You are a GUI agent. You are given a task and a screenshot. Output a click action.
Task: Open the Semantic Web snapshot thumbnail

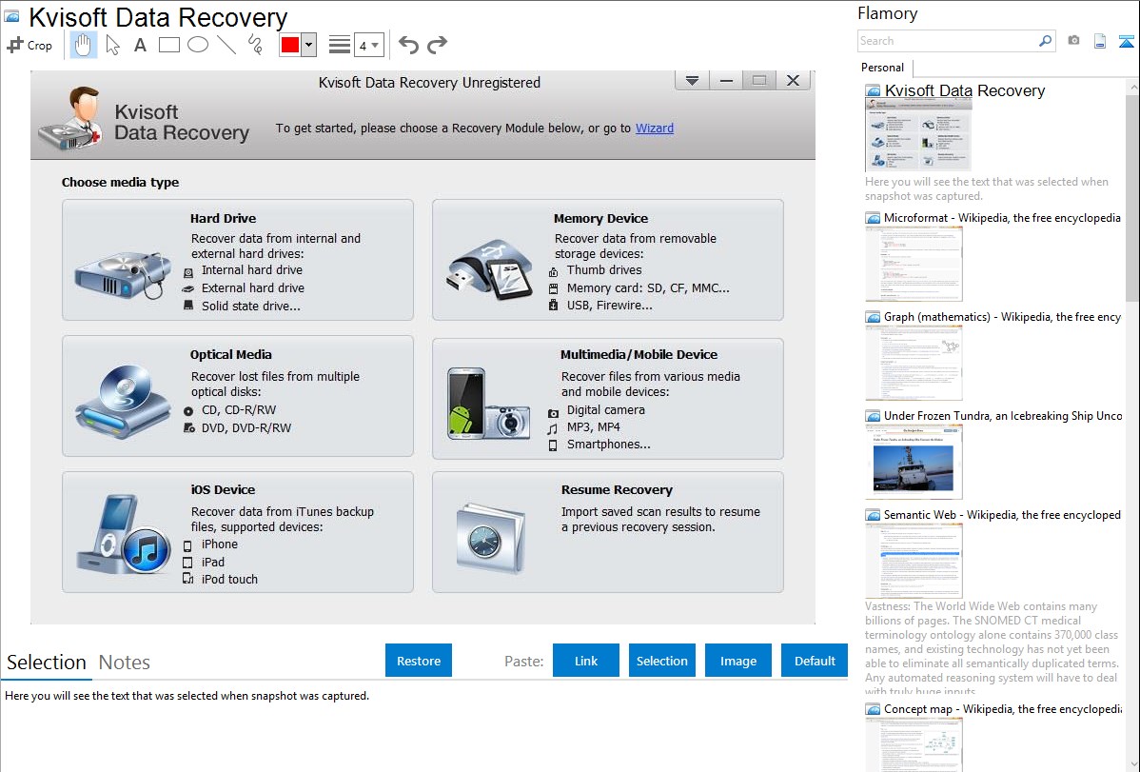[x=914, y=560]
